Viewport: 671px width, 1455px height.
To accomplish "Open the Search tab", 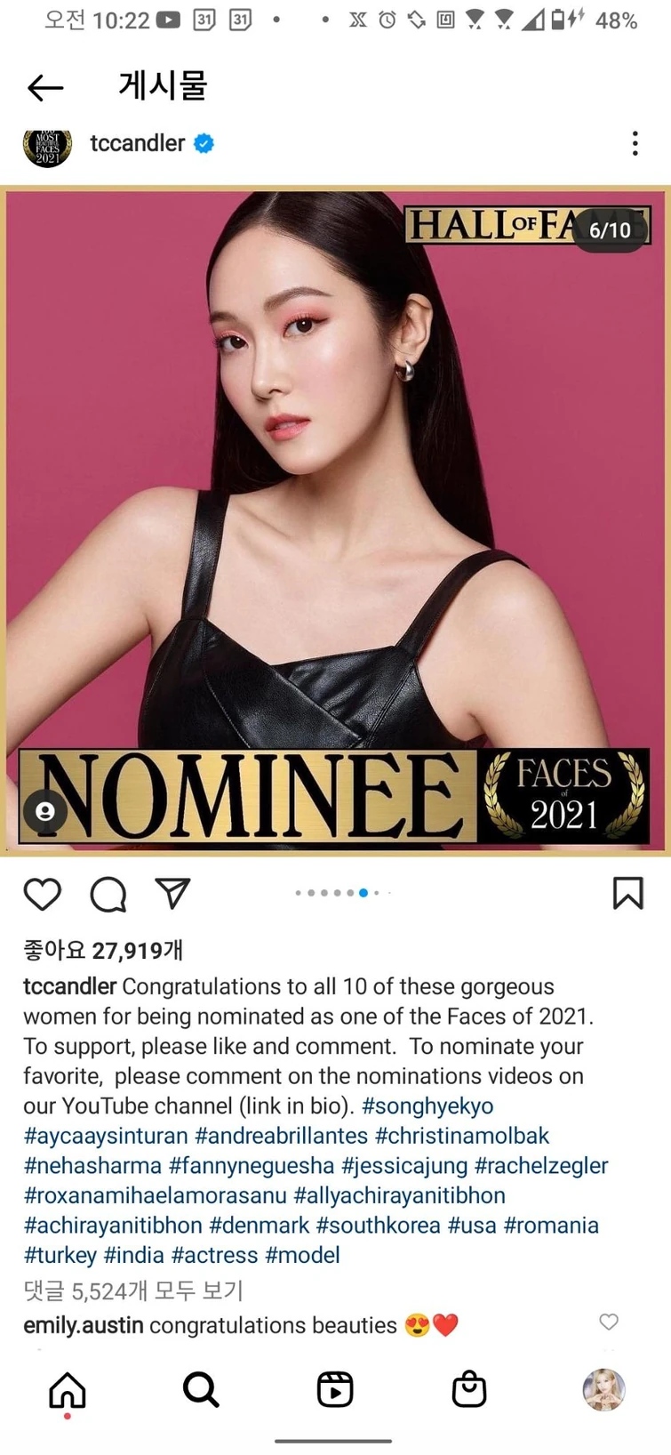I will click(201, 1389).
